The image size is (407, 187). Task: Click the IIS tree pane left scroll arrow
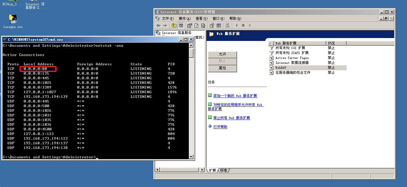tap(157, 170)
